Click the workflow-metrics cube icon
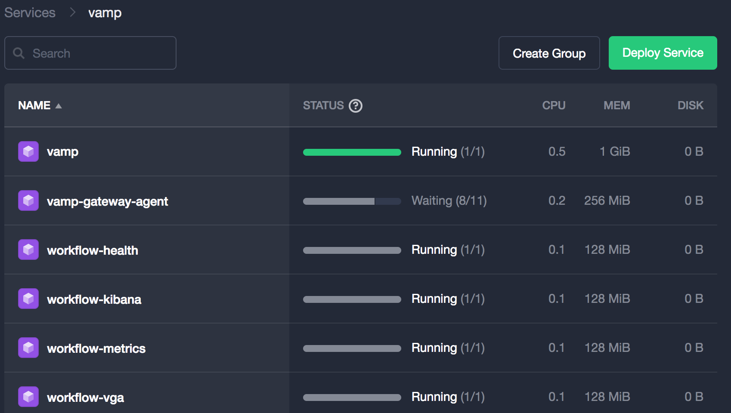This screenshot has width=731, height=413. pyautogui.click(x=28, y=348)
